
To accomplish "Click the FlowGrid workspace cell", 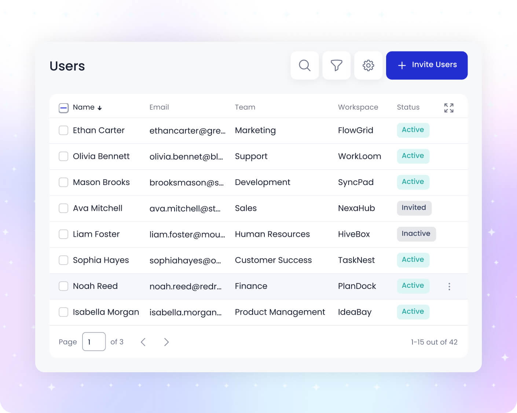I will [x=356, y=130].
